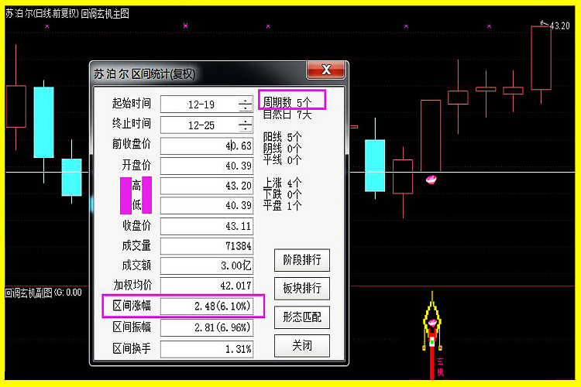Click the pink ingot marker on the chart
The width and height of the screenshot is (581, 387).
coord(432,180)
